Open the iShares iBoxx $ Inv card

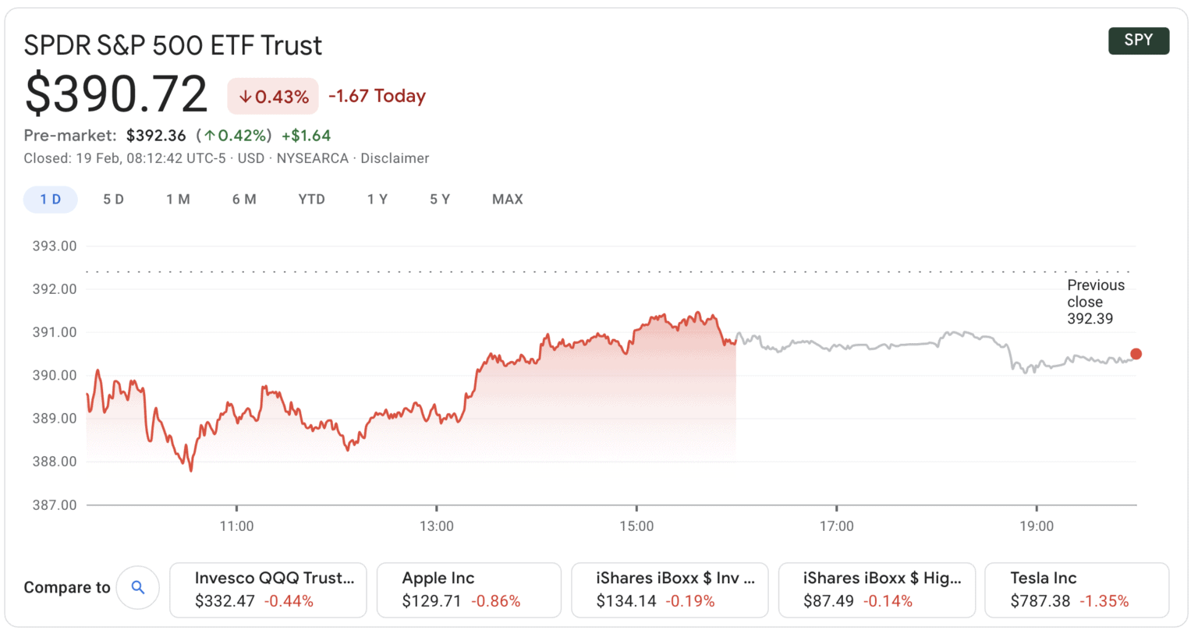click(670, 589)
